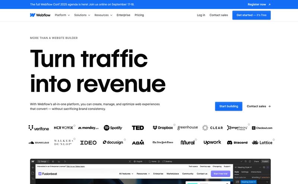Click the IDEO logo
This screenshot has height=184, width=298.
pos(88,142)
